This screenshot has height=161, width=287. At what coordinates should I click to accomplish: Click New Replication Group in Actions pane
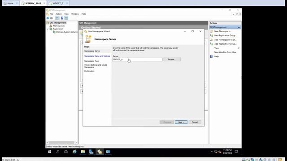tap(225, 36)
